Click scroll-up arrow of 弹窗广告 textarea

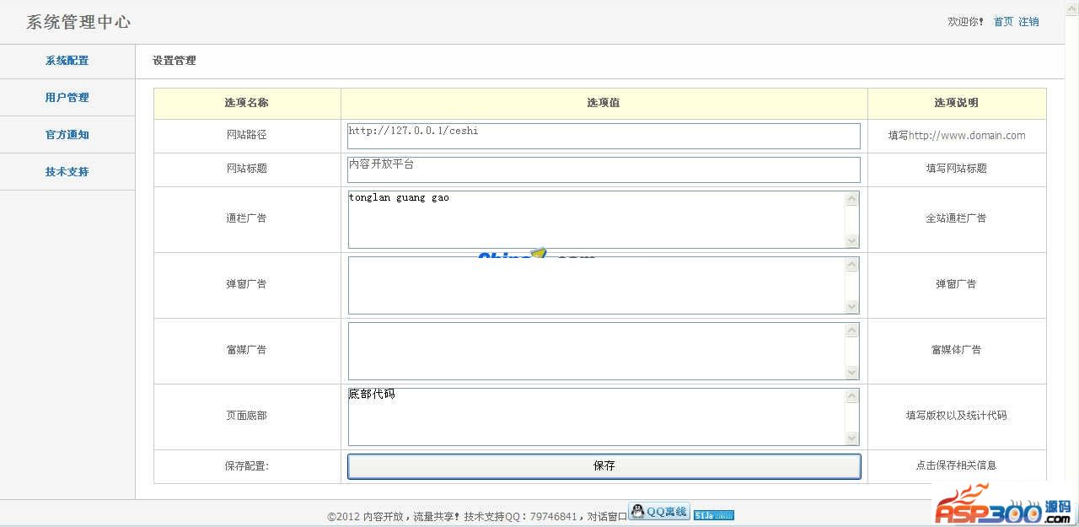[851, 265]
